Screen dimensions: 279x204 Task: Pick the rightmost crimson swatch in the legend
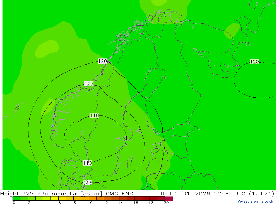(169, 198)
